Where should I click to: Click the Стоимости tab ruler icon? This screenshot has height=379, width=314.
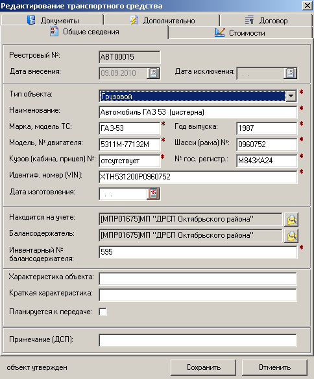click(219, 32)
